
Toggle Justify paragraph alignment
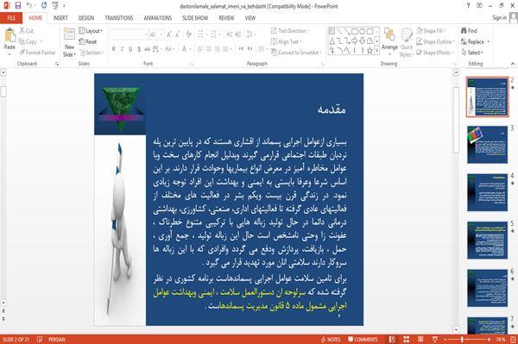225,49
